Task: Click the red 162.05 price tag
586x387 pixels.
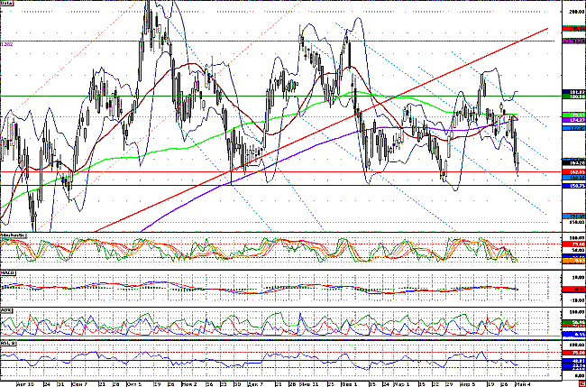Action: pyautogui.click(x=573, y=170)
